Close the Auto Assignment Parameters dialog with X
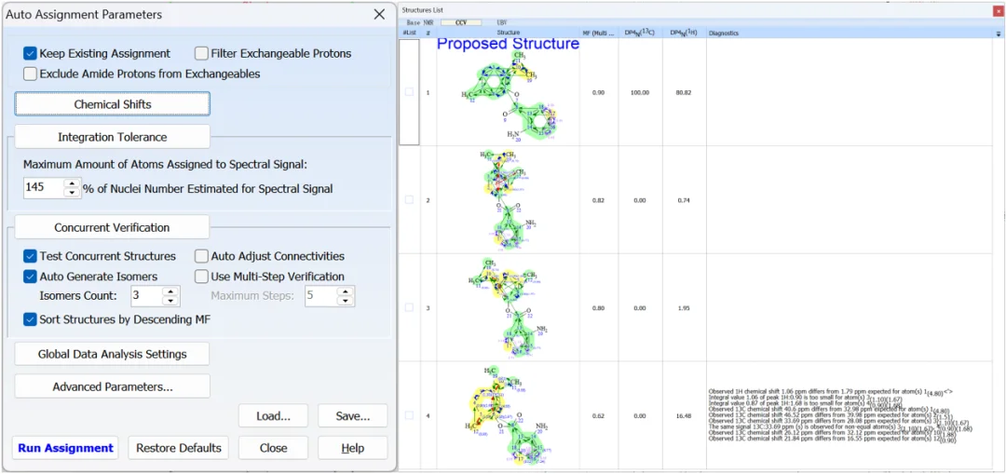This screenshot has height=474, width=1006. coord(379,14)
